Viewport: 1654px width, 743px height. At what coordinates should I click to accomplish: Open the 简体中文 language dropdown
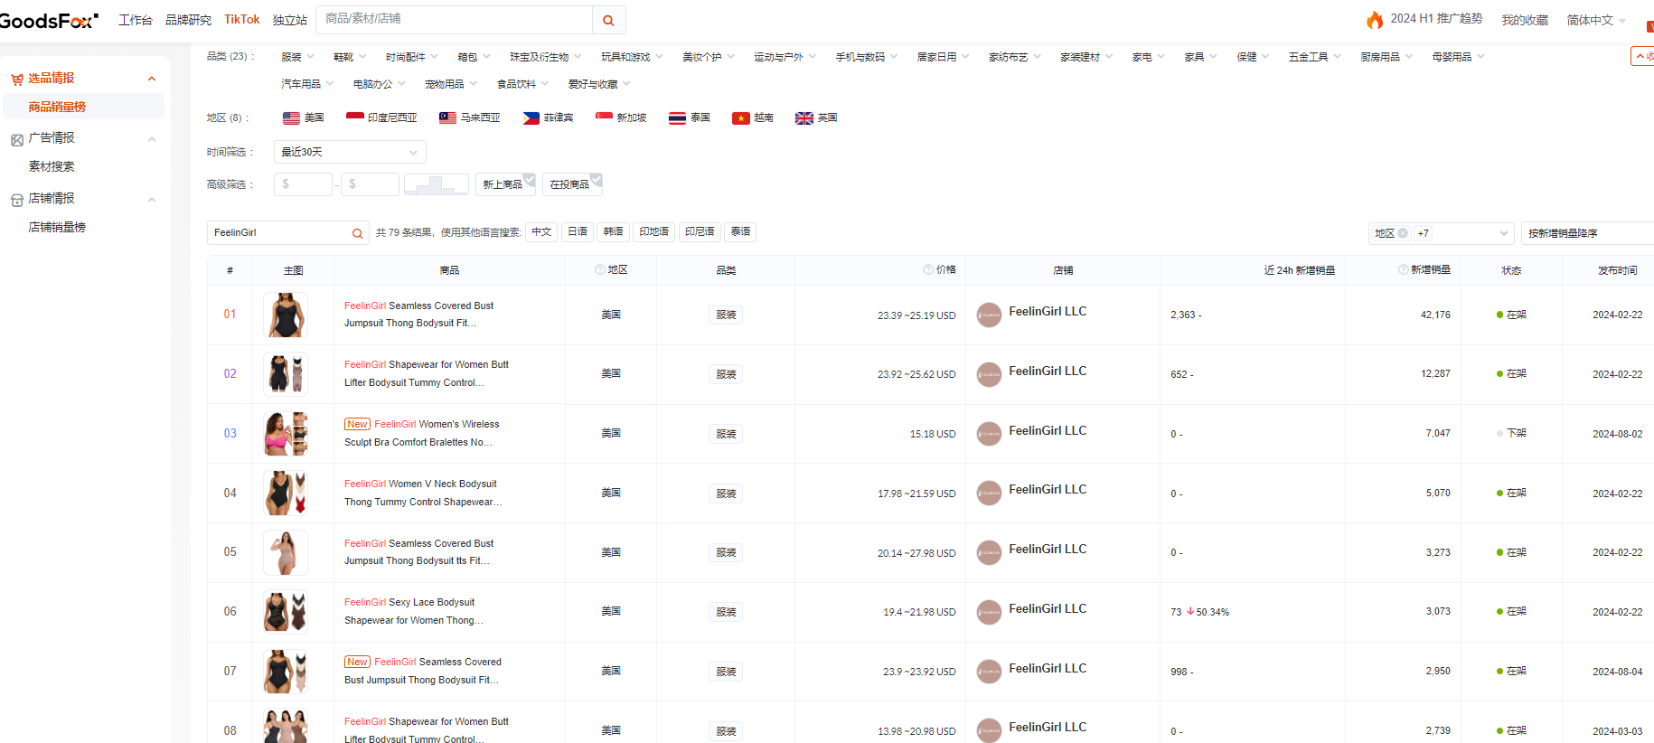[1595, 20]
